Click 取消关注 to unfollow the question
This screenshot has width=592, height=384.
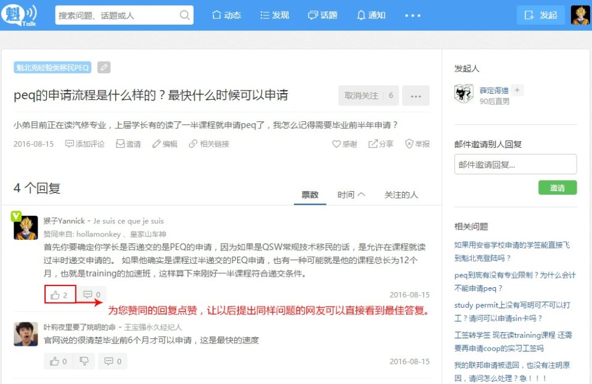click(369, 96)
